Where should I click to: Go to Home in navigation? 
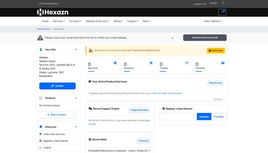[x=45, y=21]
